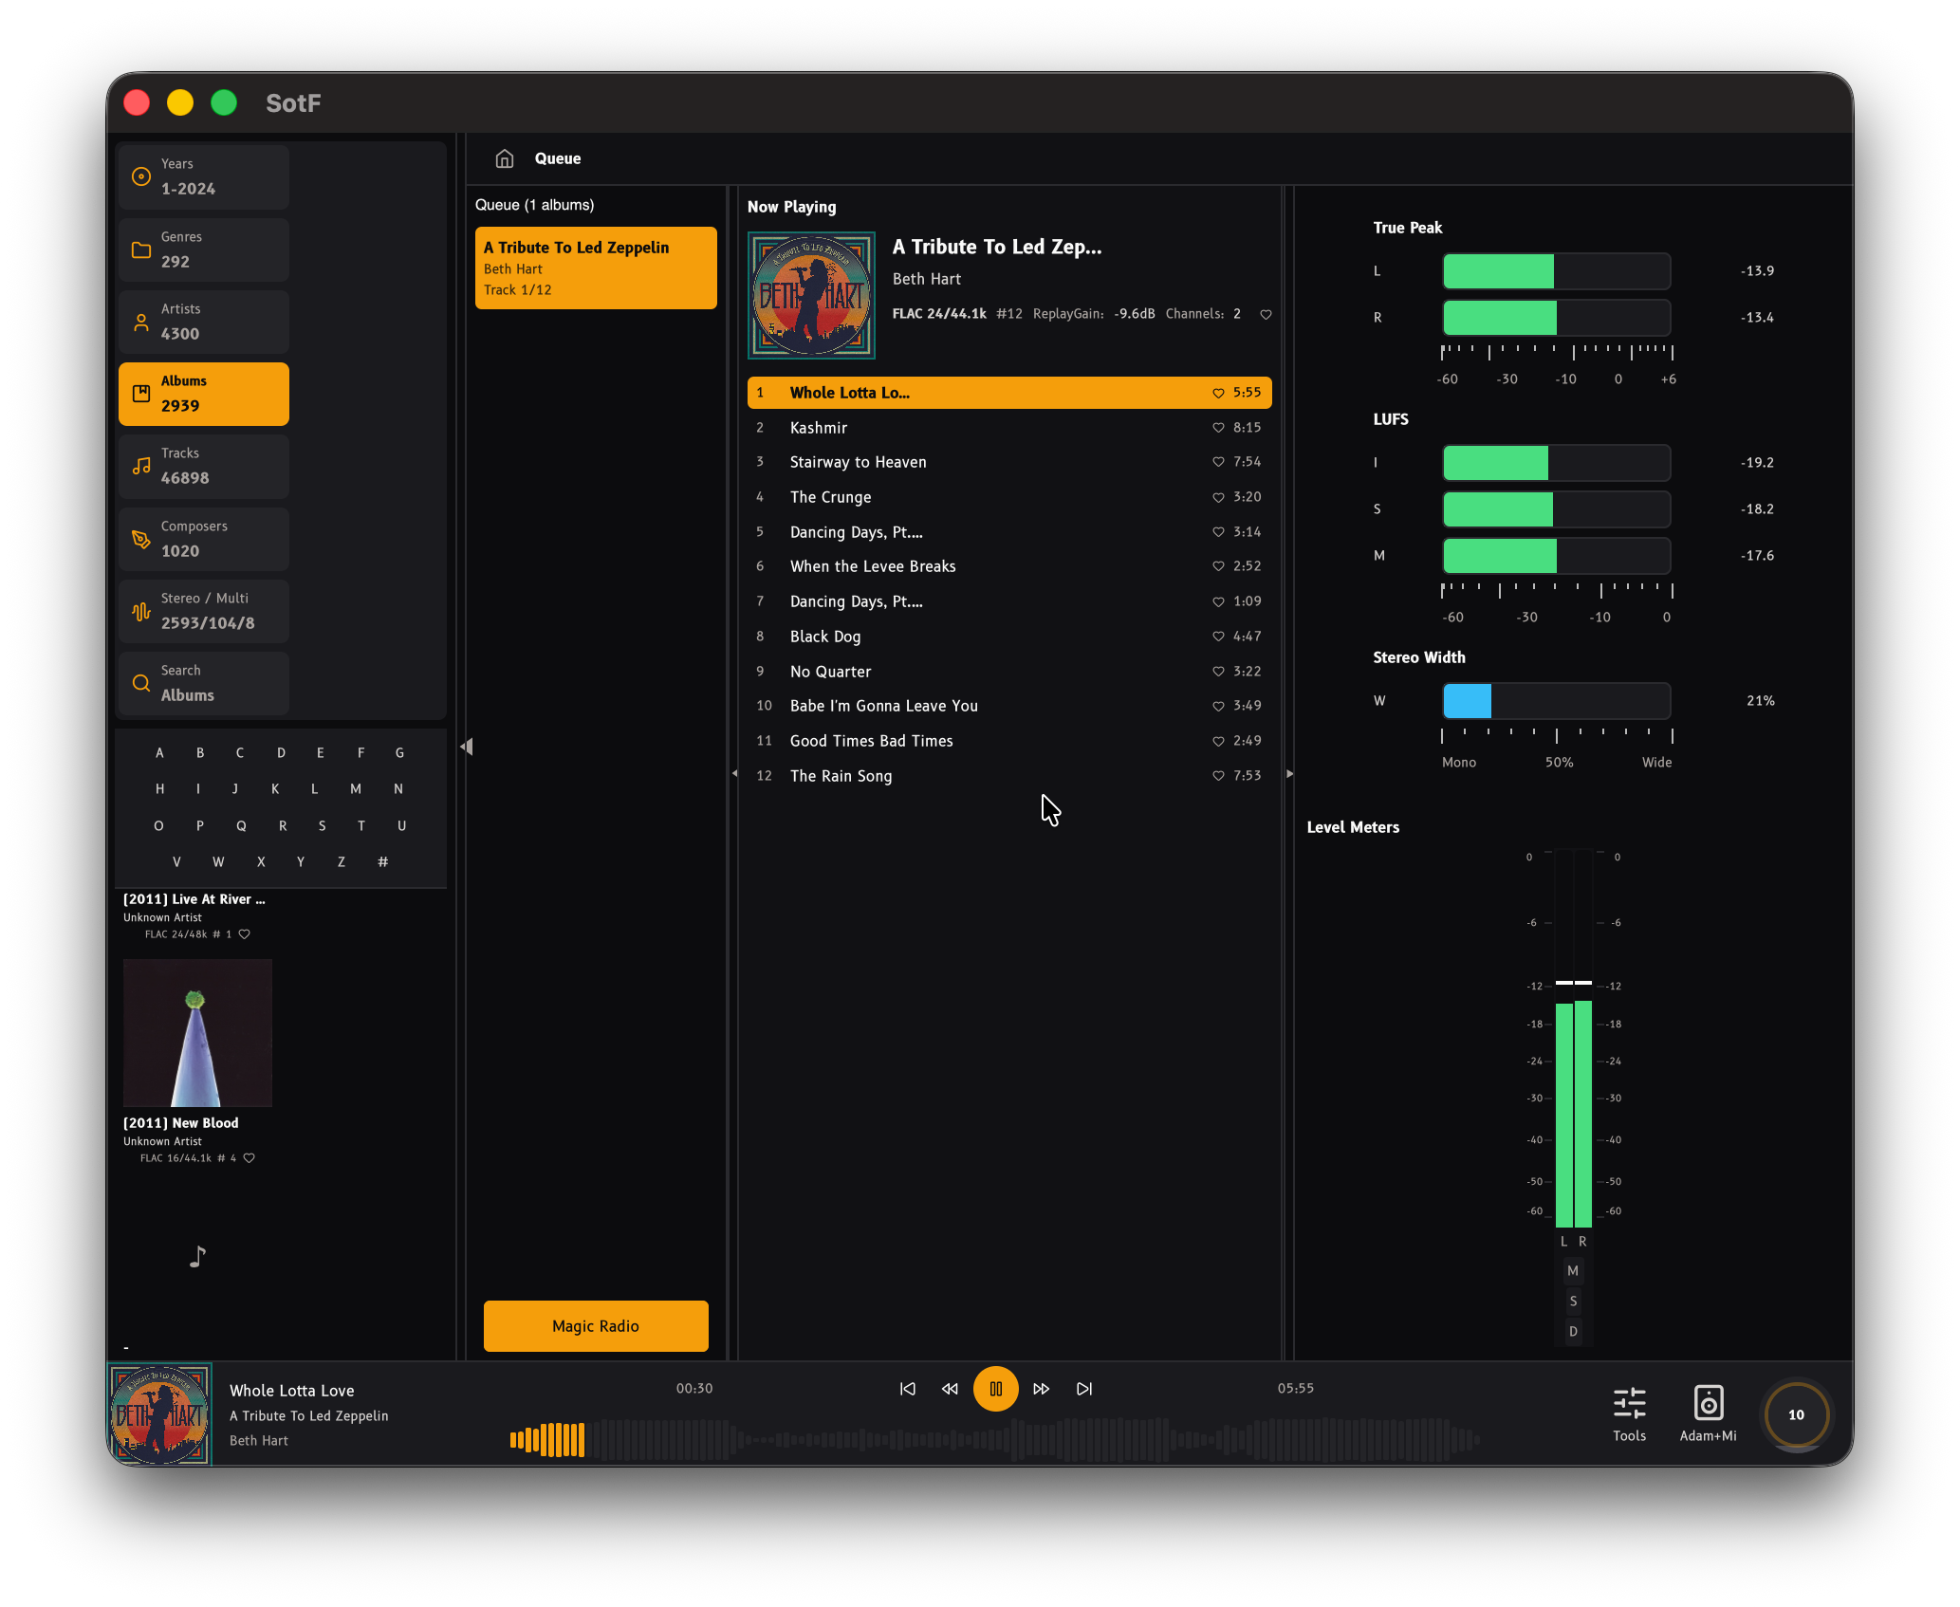Open New Blood album cover thumbnail

[x=197, y=1033]
